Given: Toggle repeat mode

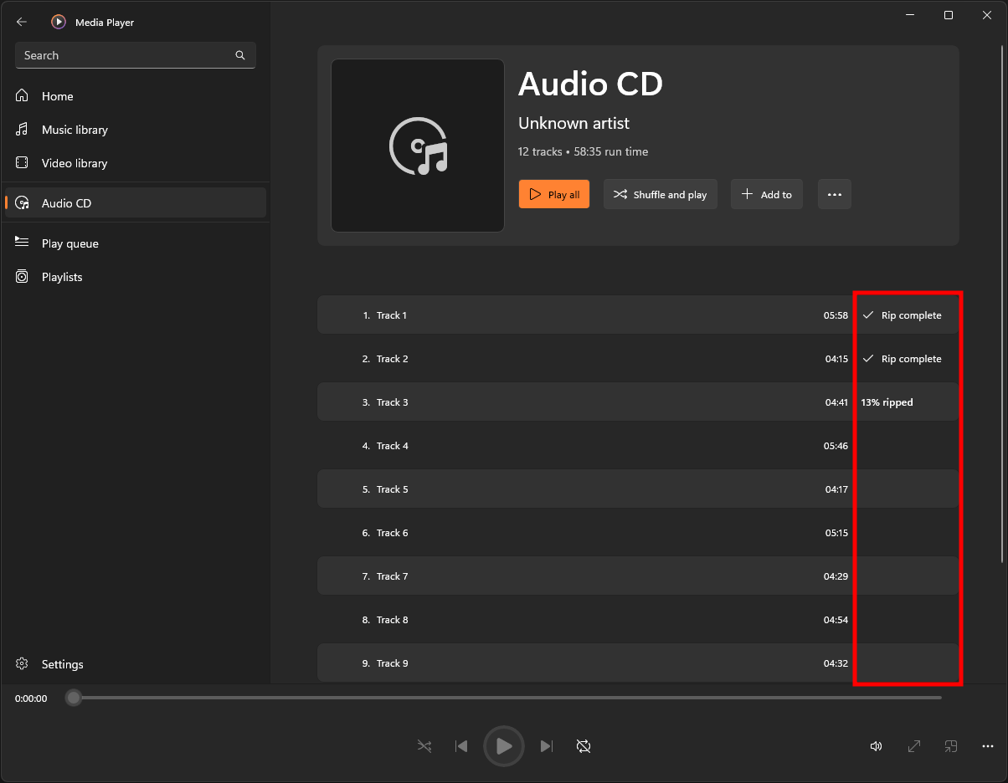Looking at the screenshot, I should tap(584, 746).
